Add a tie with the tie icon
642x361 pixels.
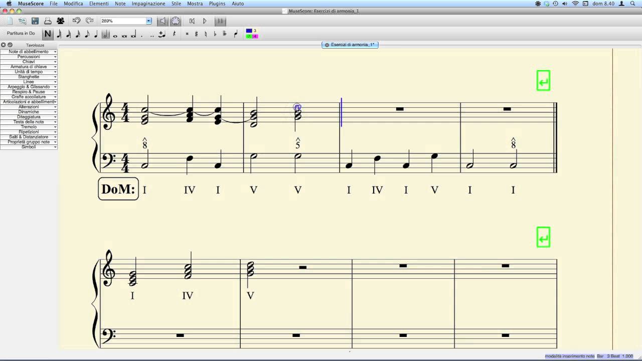coord(162,34)
